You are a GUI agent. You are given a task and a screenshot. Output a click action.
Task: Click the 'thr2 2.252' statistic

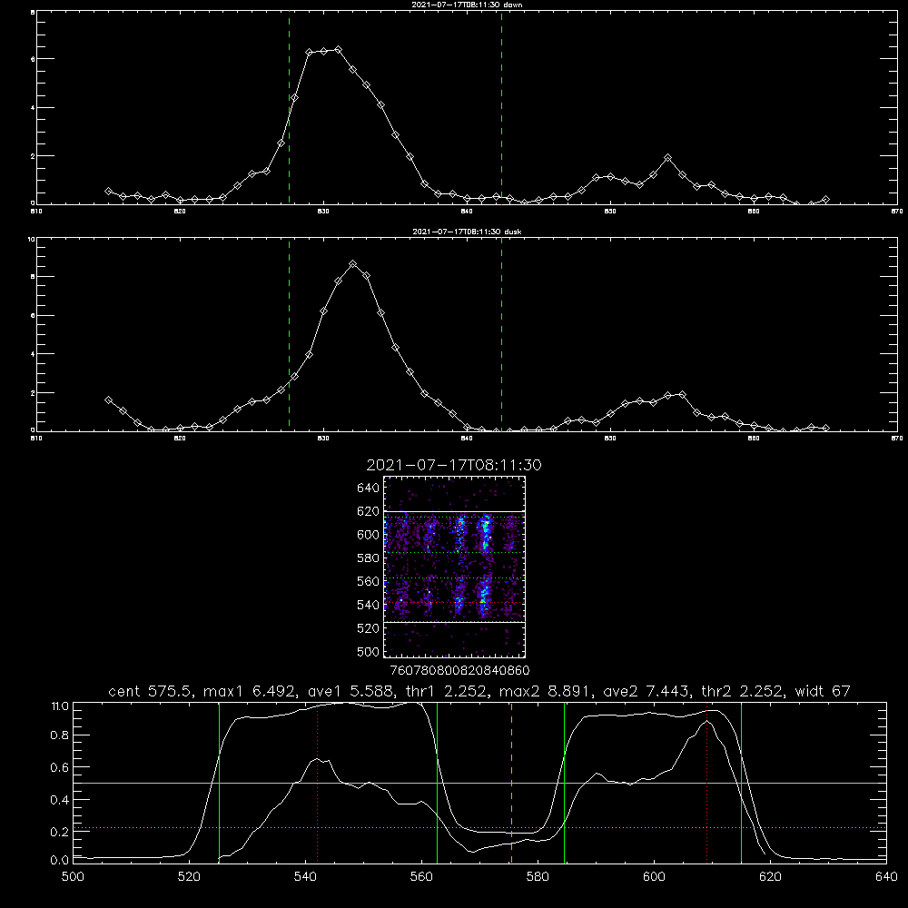click(x=743, y=691)
